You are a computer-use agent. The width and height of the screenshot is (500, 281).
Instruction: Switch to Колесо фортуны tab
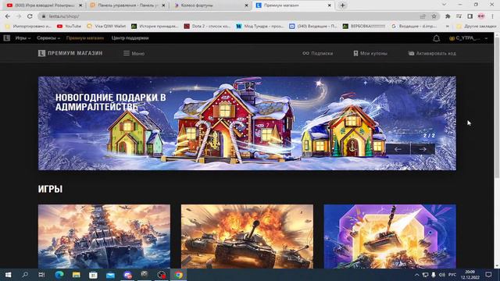(211, 5)
